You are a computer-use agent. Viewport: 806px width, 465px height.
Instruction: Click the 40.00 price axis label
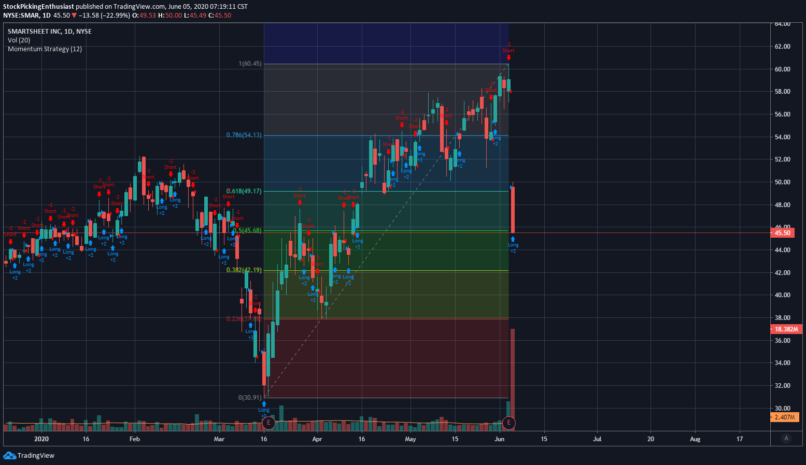tap(782, 295)
